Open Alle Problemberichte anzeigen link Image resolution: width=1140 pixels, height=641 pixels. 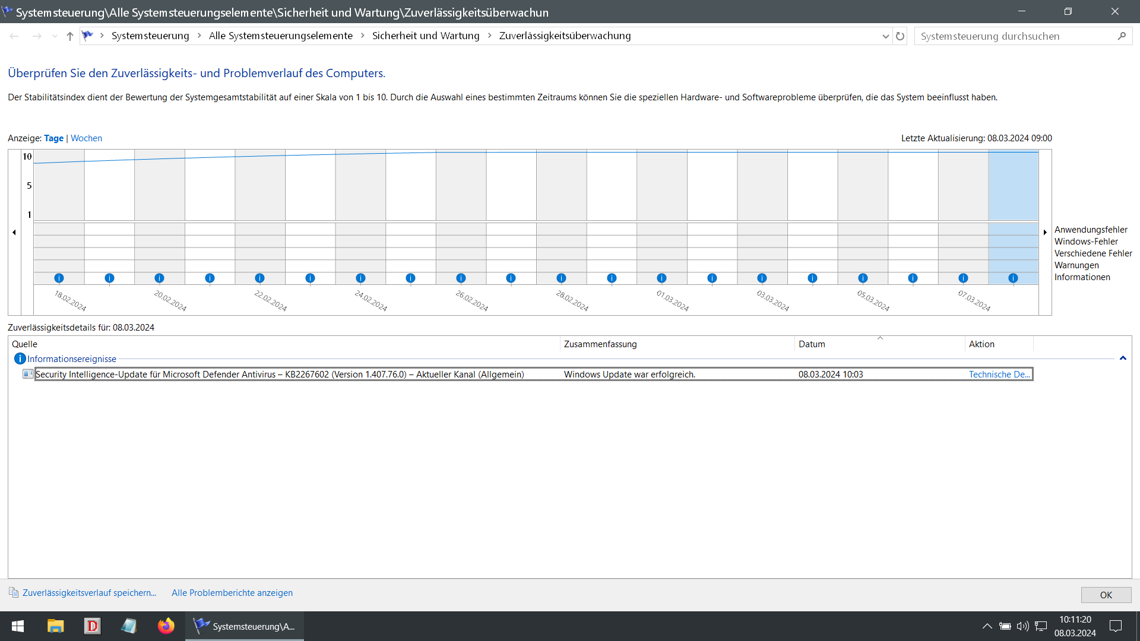point(232,593)
